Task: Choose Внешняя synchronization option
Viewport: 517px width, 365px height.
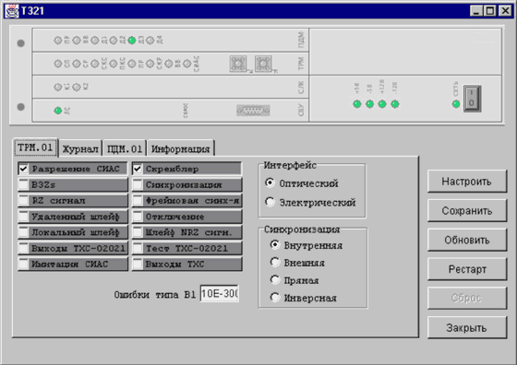Action: (275, 263)
